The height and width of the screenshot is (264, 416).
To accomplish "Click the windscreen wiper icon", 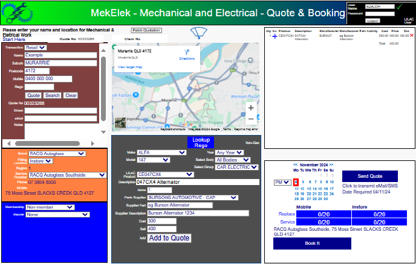I will [x=198, y=33].
